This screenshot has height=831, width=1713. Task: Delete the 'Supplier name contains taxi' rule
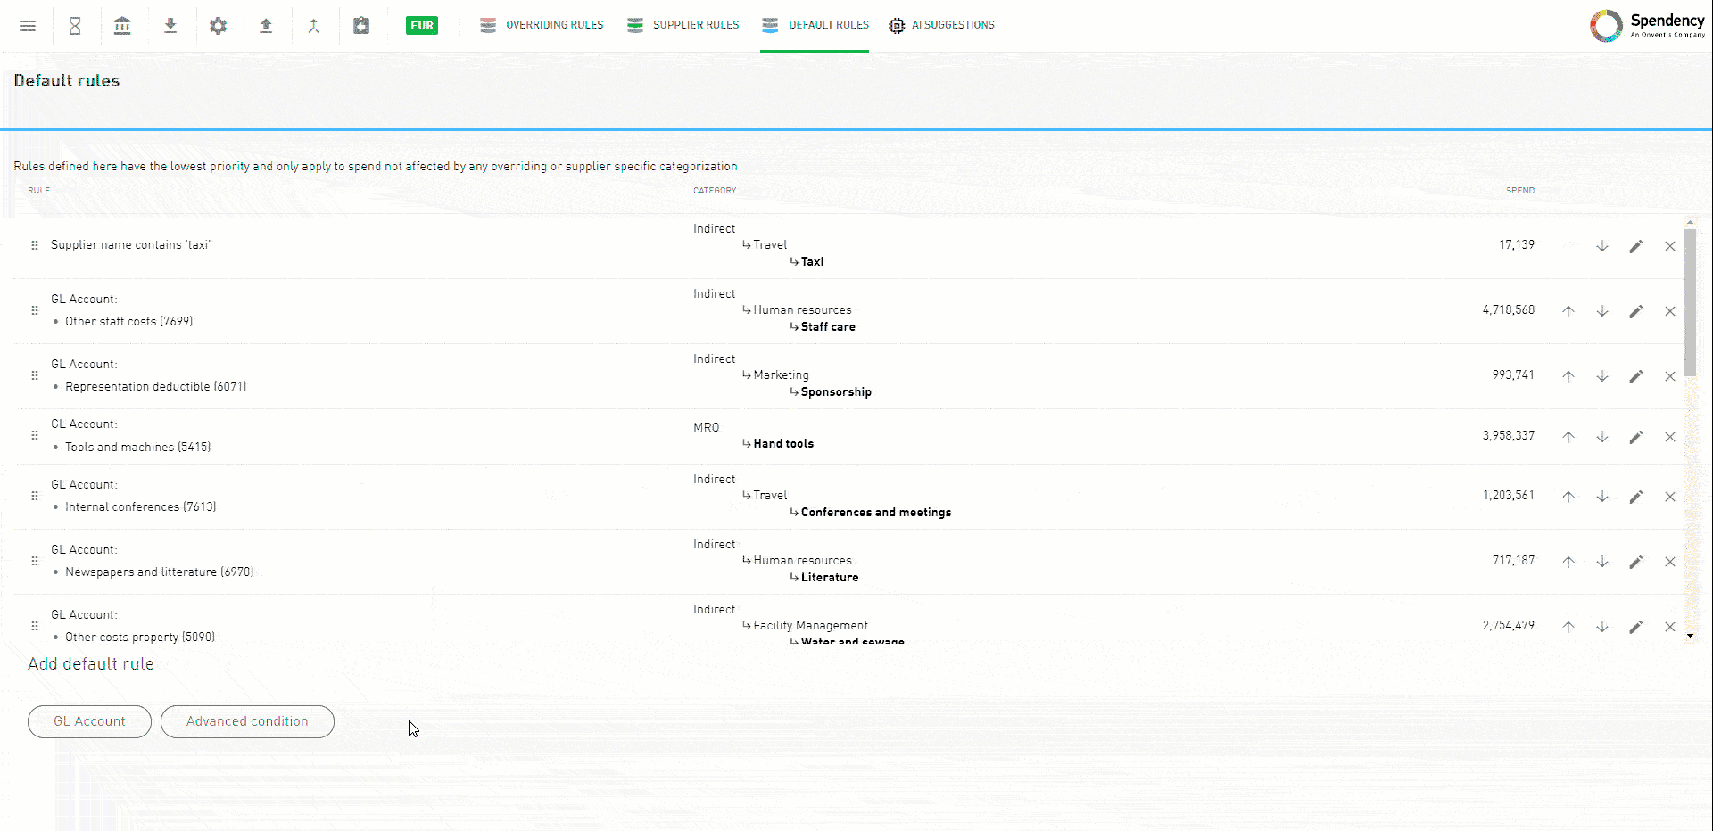coord(1669,246)
